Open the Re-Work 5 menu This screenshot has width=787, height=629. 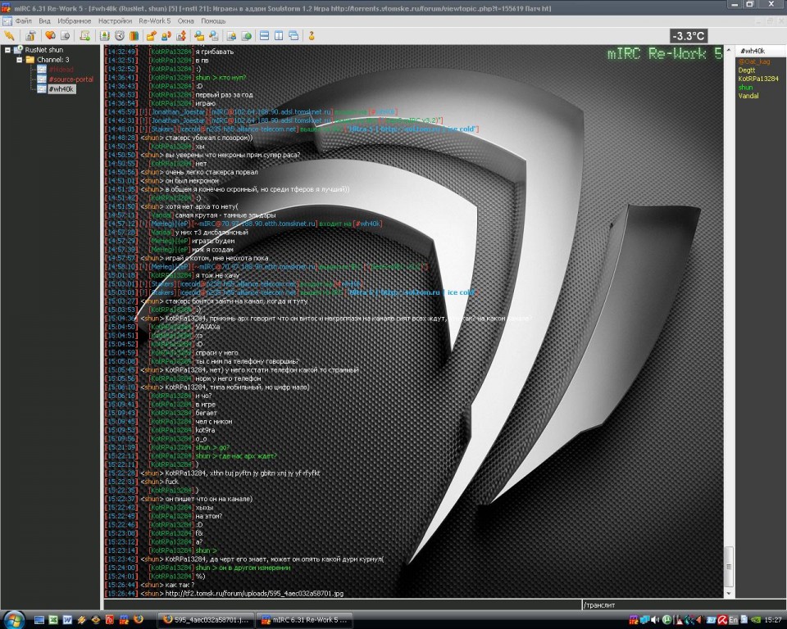pyautogui.click(x=155, y=21)
